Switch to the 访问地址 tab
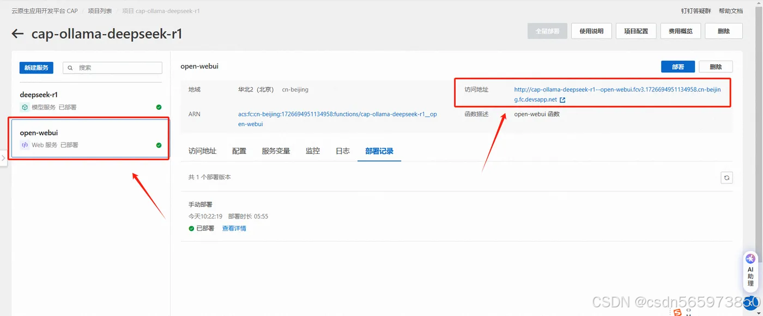The image size is (763, 316). coord(202,151)
